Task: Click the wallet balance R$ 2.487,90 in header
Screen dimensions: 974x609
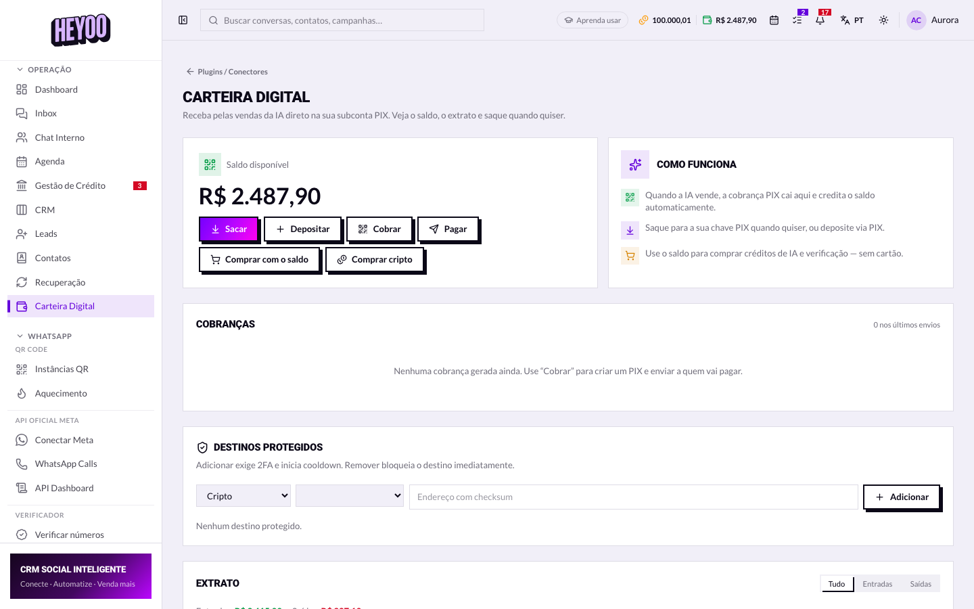Action: [730, 20]
